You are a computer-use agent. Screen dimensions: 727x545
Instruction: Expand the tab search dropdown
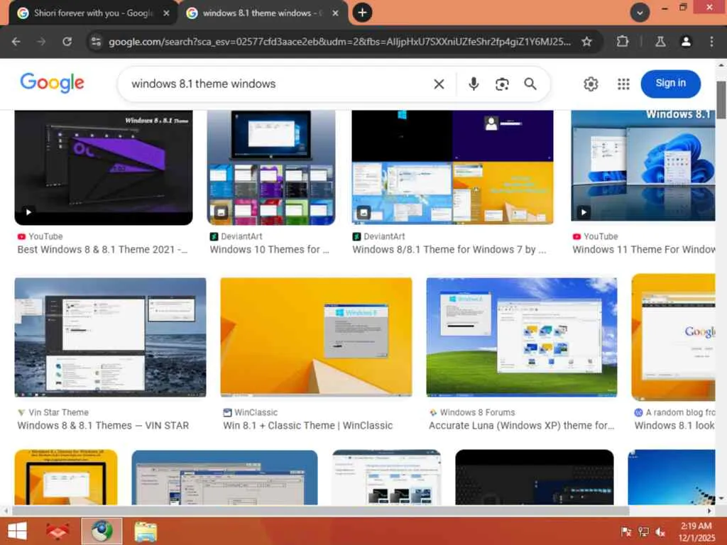point(640,13)
